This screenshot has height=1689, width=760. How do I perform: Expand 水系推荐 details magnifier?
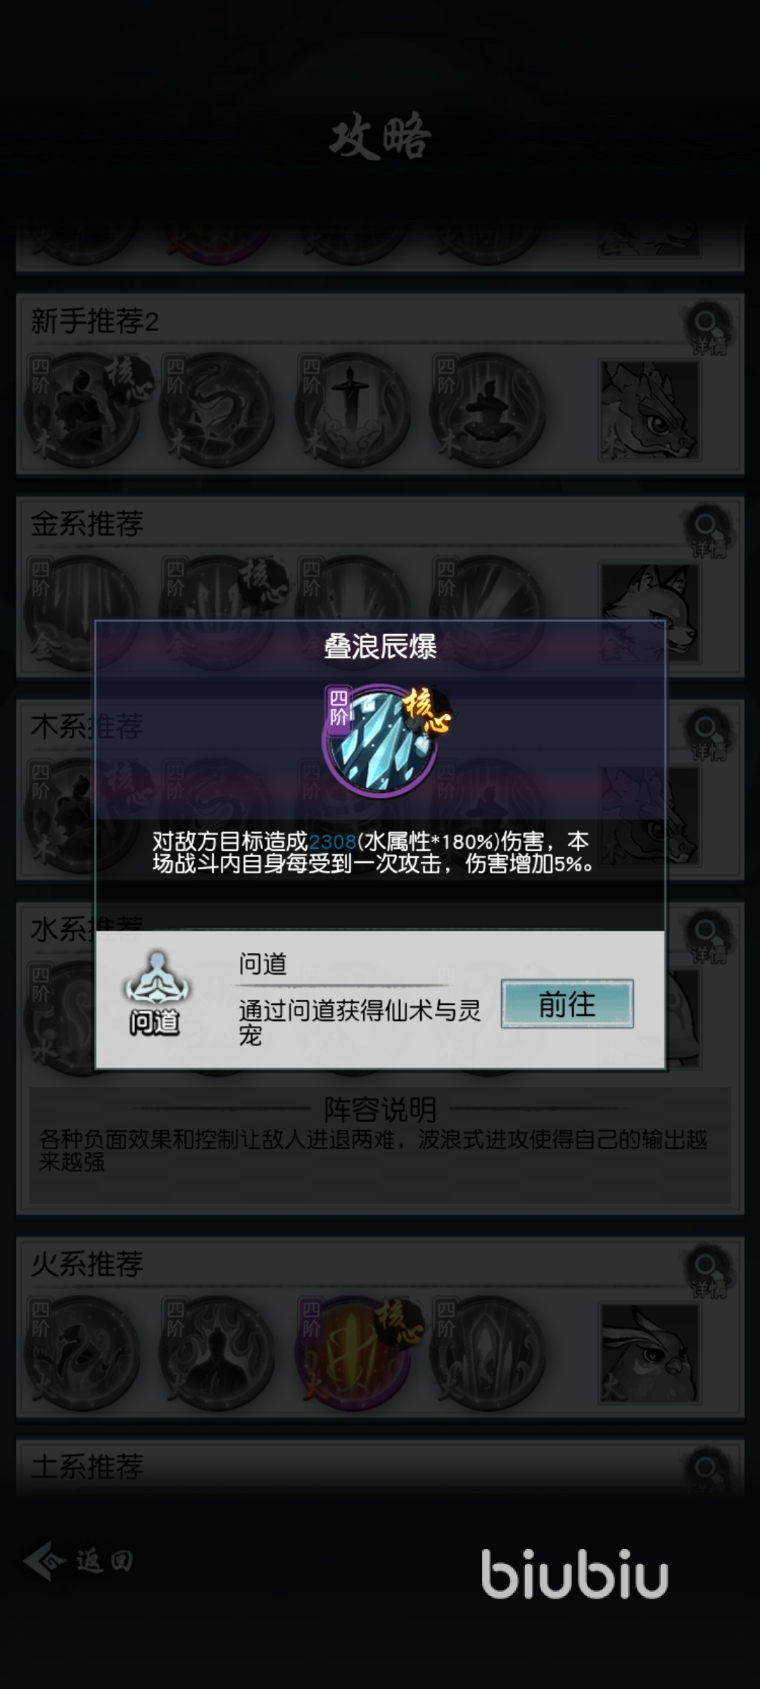pos(708,937)
